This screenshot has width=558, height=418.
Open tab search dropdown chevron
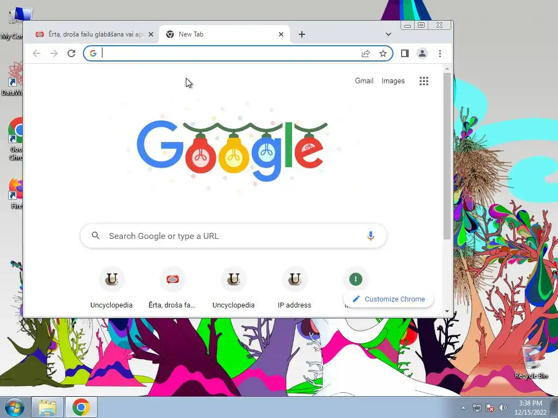pos(388,34)
